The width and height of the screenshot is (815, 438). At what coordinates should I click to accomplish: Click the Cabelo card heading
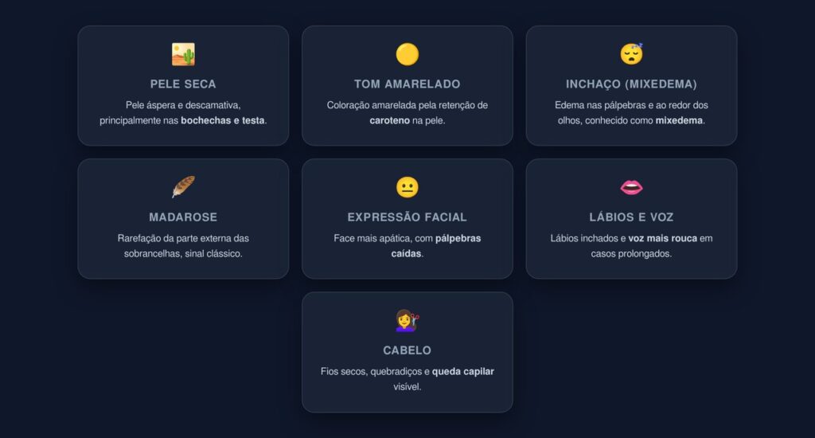coord(407,350)
